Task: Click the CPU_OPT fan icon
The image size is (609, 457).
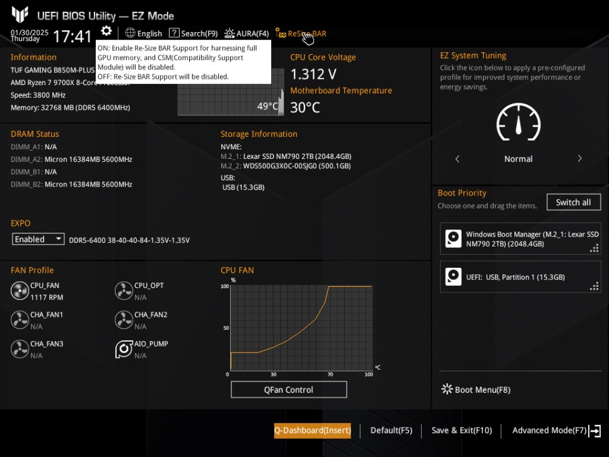Action: 124,291
